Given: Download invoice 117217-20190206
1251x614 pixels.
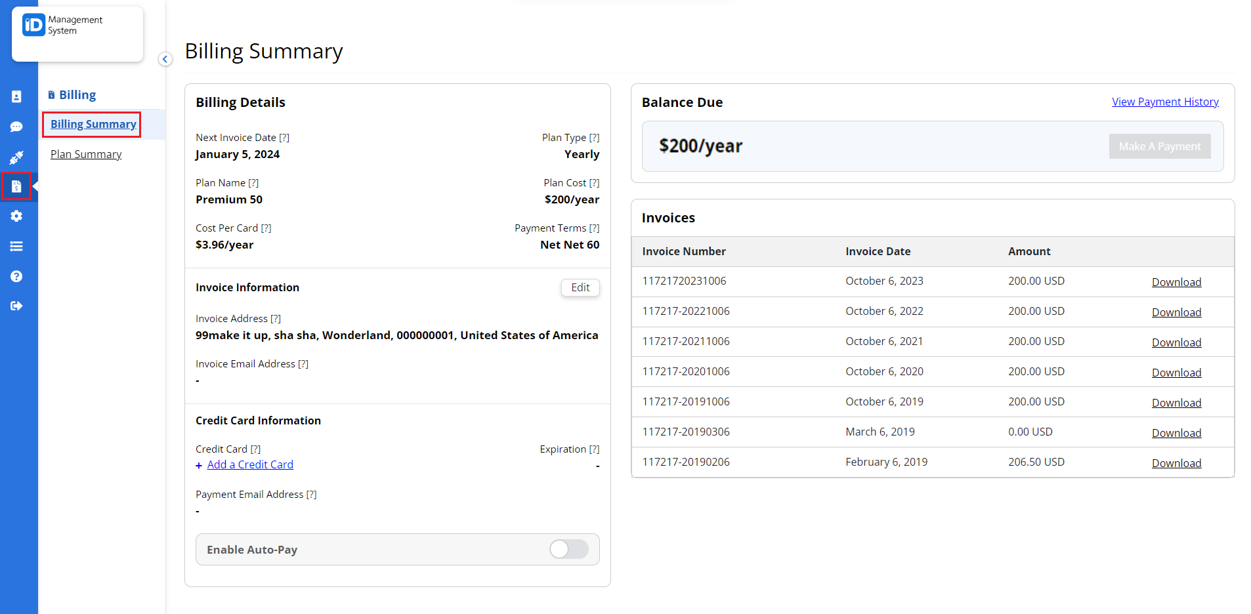Looking at the screenshot, I should [1176, 463].
